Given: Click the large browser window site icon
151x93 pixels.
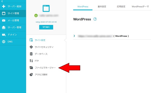Looking at the screenshot, I should [46, 8].
